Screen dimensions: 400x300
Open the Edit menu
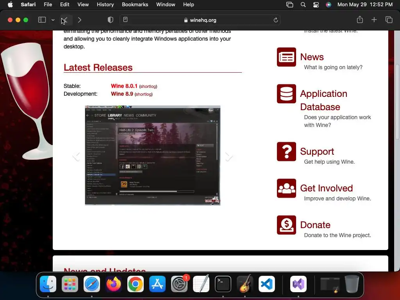click(64, 5)
